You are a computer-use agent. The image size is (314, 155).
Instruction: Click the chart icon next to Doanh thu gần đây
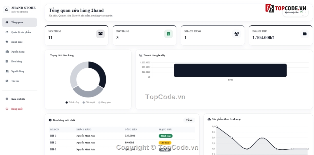click(x=141, y=55)
